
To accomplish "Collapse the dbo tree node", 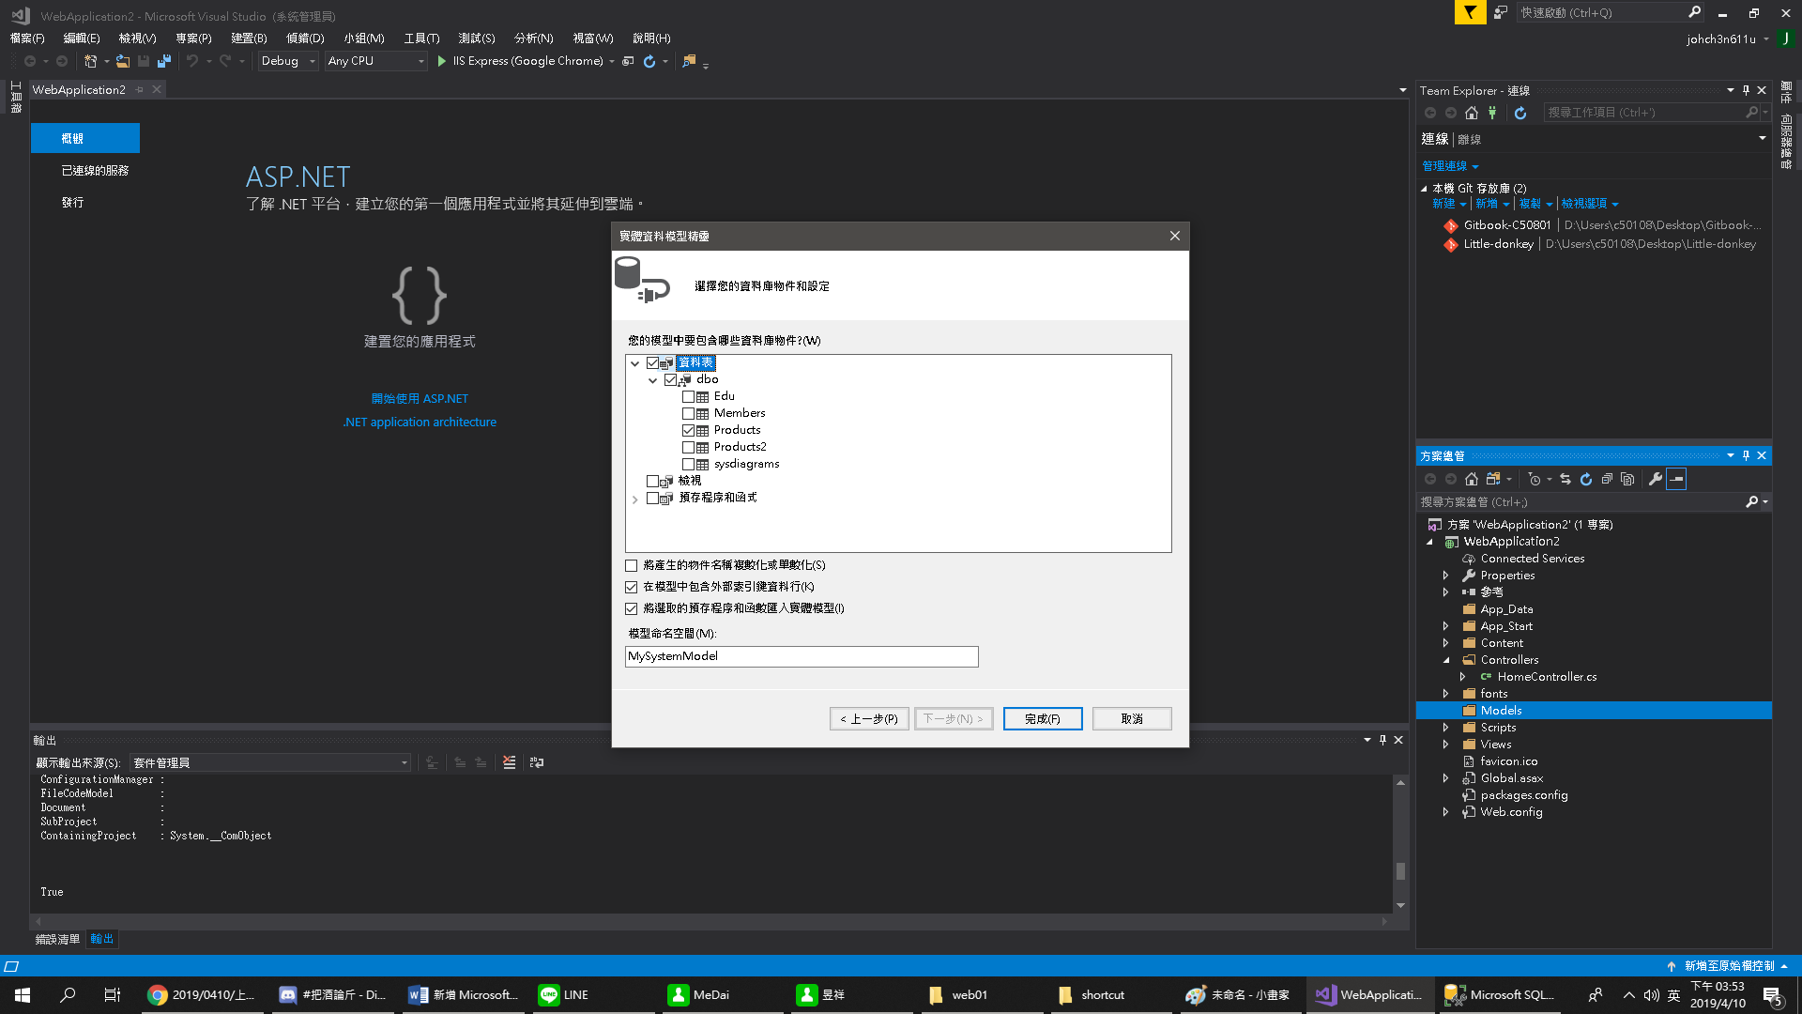I will point(653,380).
